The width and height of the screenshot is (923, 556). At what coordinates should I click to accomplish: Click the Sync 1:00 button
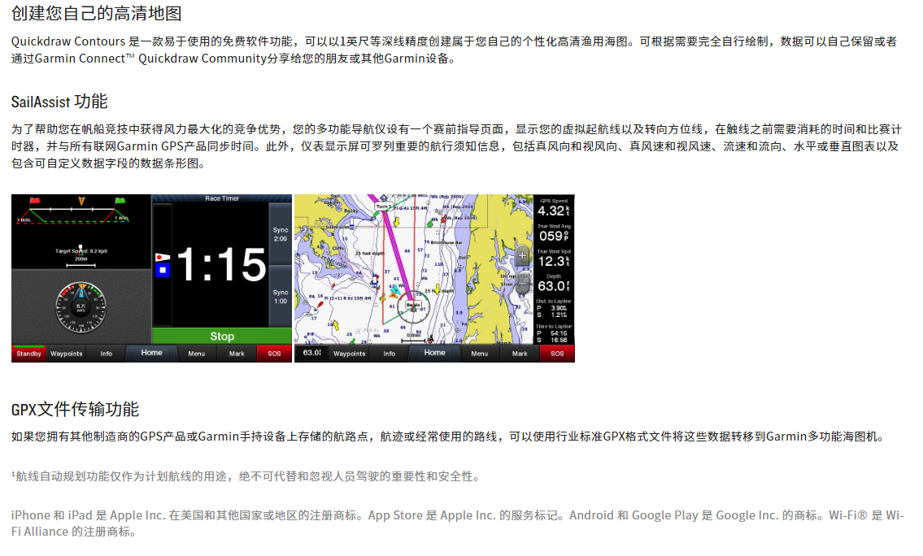281,297
